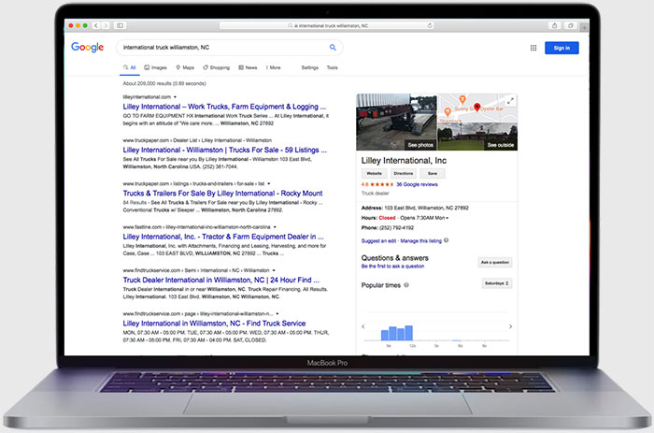
Task: Open search Settings menu
Action: [x=310, y=67]
